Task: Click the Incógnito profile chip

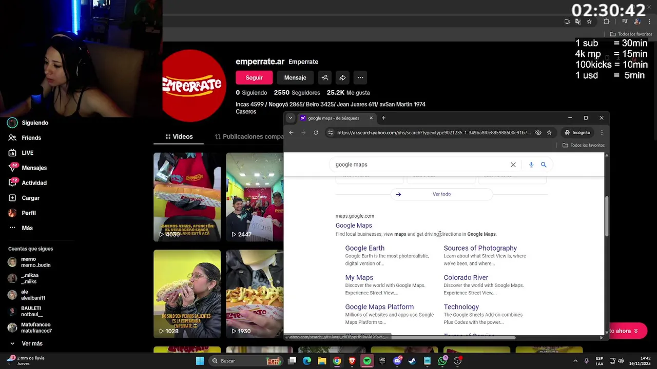Action: click(x=577, y=133)
